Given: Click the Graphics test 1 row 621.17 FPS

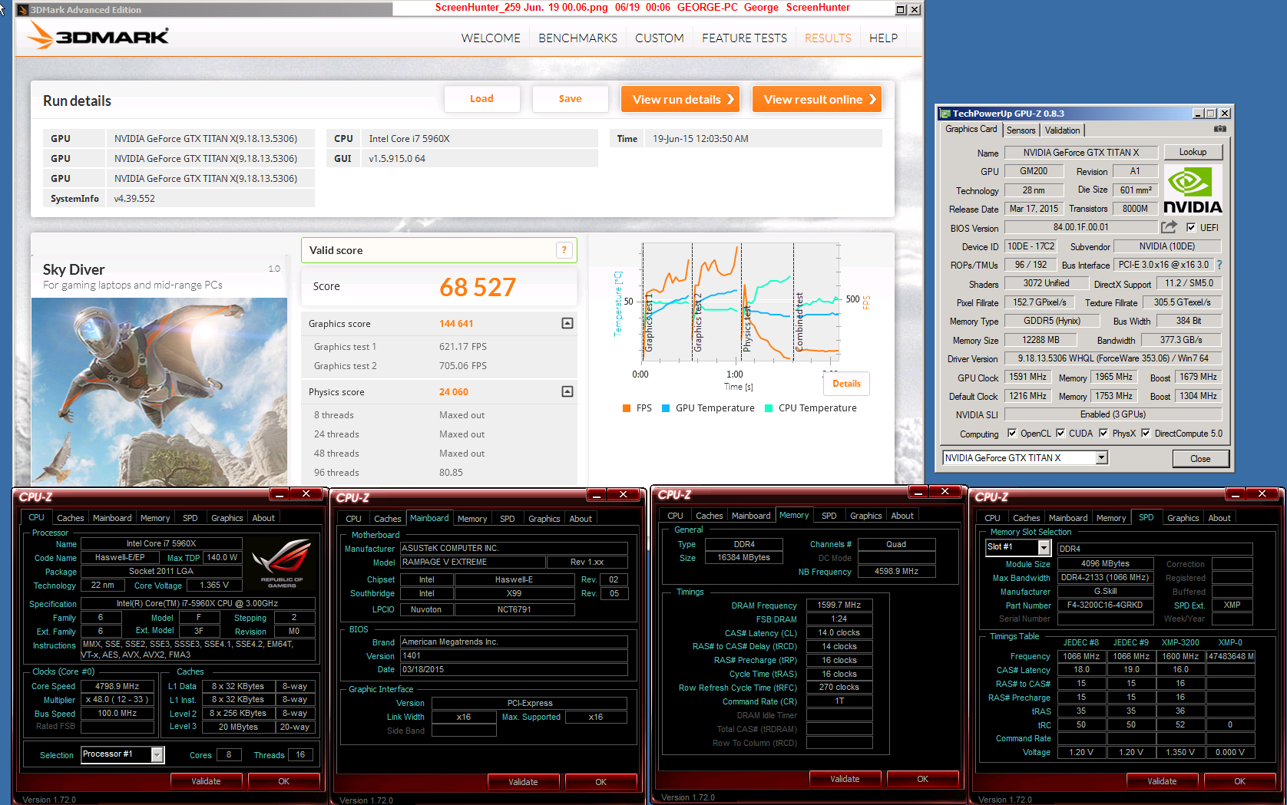Looking at the screenshot, I should point(438,347).
